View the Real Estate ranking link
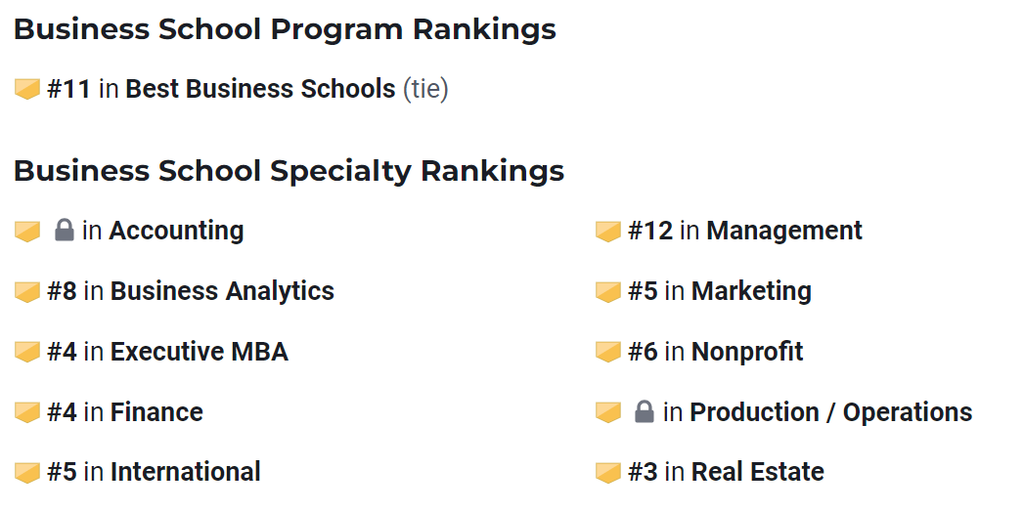This screenshot has width=1024, height=511. (758, 472)
